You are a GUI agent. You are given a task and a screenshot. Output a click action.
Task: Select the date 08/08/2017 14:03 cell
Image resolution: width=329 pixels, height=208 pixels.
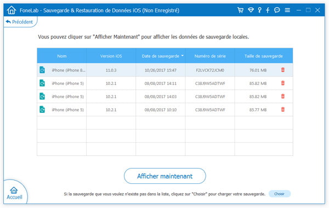(x=161, y=96)
